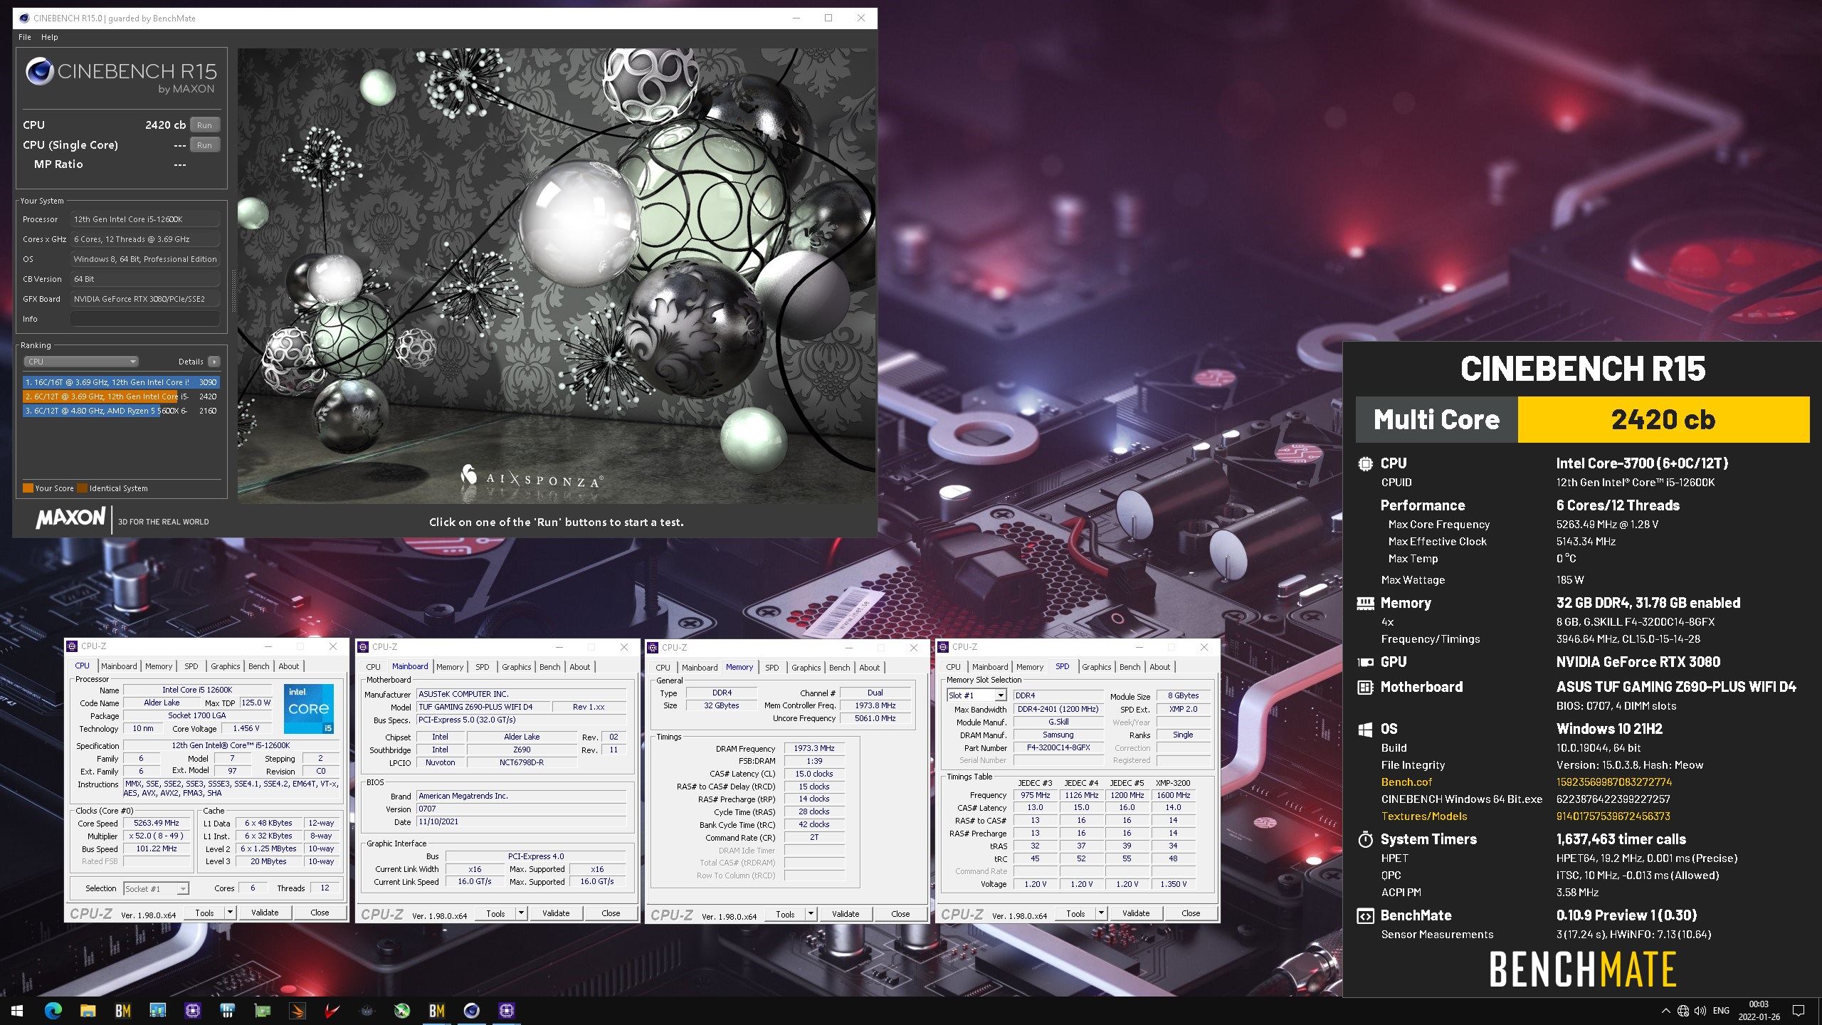Open the notification center icon

[1799, 1011]
